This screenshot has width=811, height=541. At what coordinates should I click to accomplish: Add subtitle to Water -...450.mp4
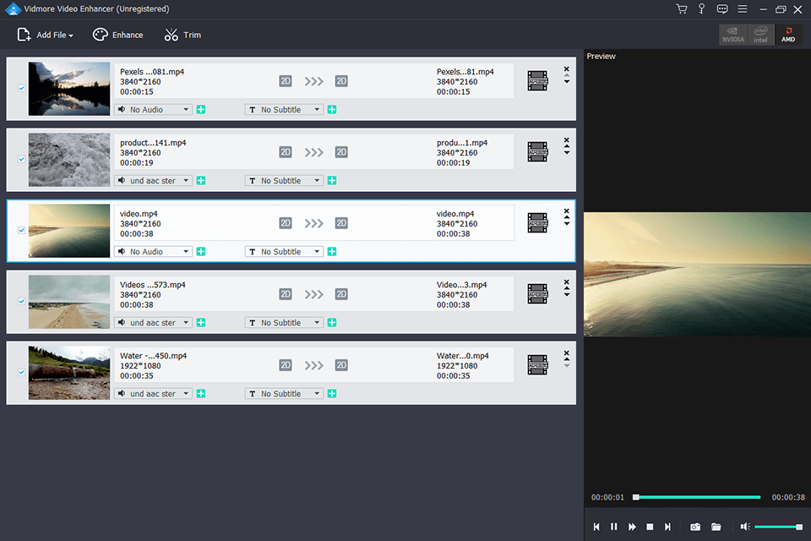pos(332,393)
